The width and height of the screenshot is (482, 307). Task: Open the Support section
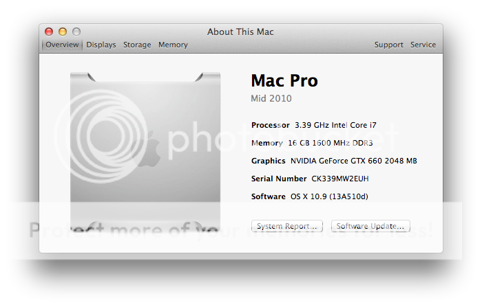pyautogui.click(x=388, y=45)
